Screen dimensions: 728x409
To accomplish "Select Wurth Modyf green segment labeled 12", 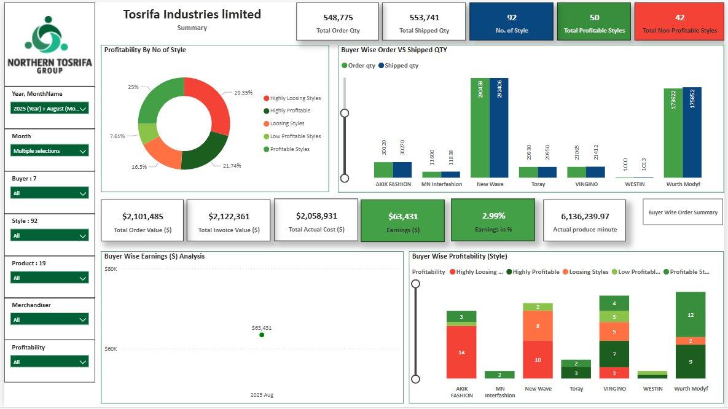I will tap(691, 315).
